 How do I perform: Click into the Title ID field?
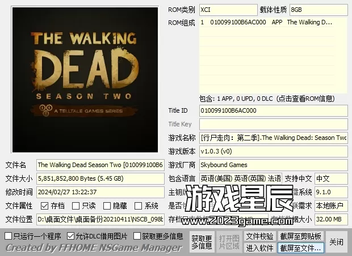pyautogui.click(x=273, y=110)
